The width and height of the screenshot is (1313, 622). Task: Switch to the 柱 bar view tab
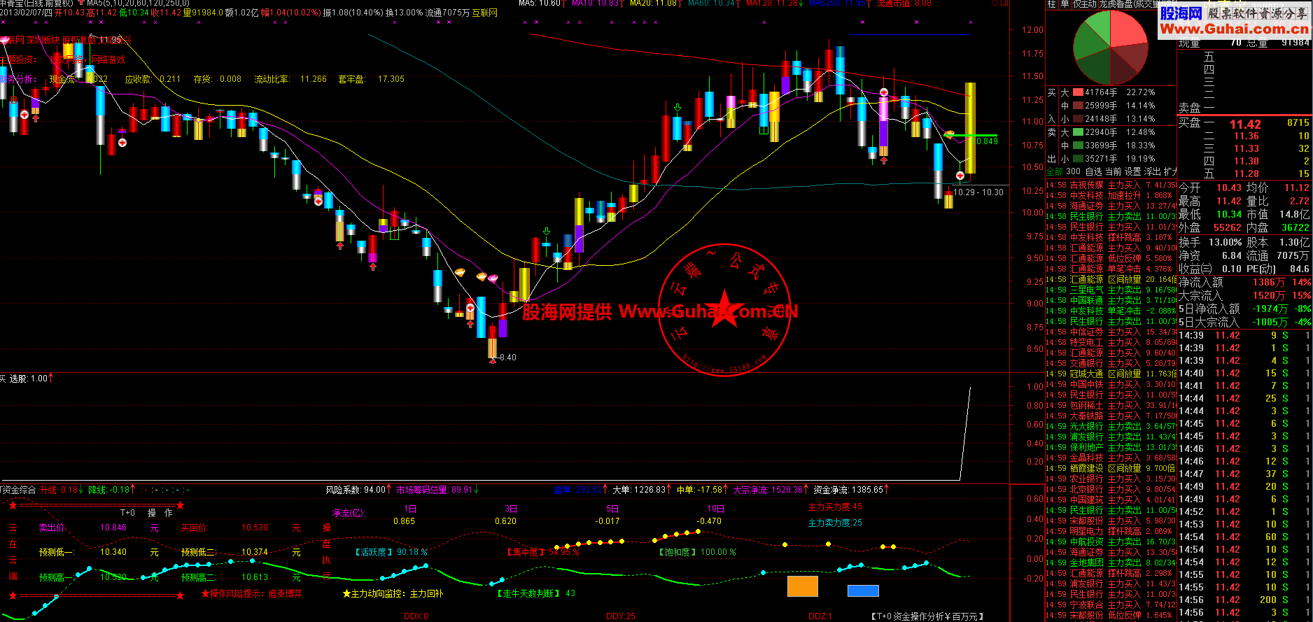coord(1051,3)
